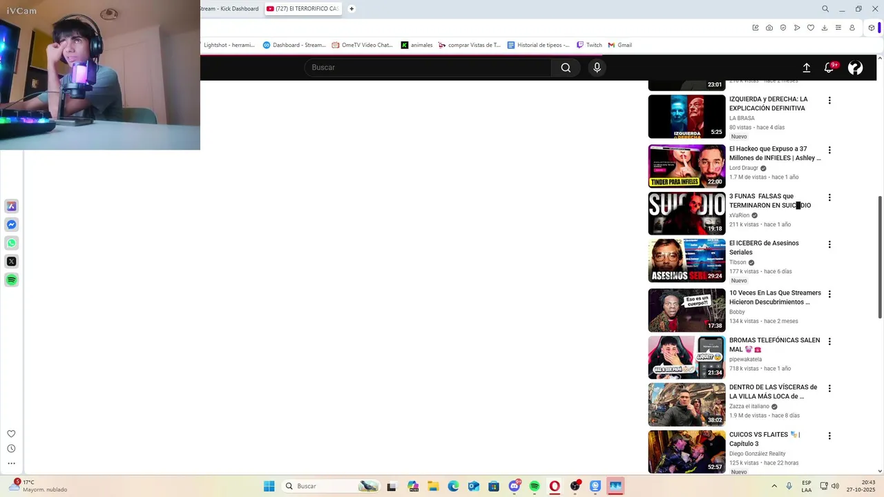Screen dimensions: 884x497
Task: Click Opera snapshot camera icon
Action: [769, 28]
